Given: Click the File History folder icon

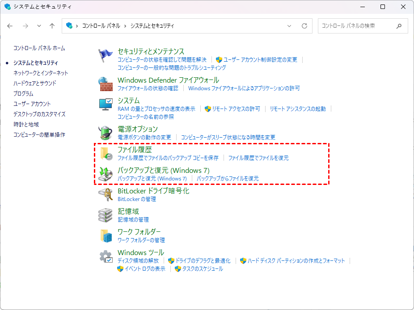Looking at the screenshot, I should tap(106, 154).
